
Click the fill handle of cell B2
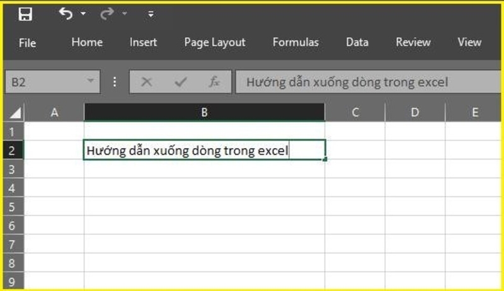(x=325, y=159)
